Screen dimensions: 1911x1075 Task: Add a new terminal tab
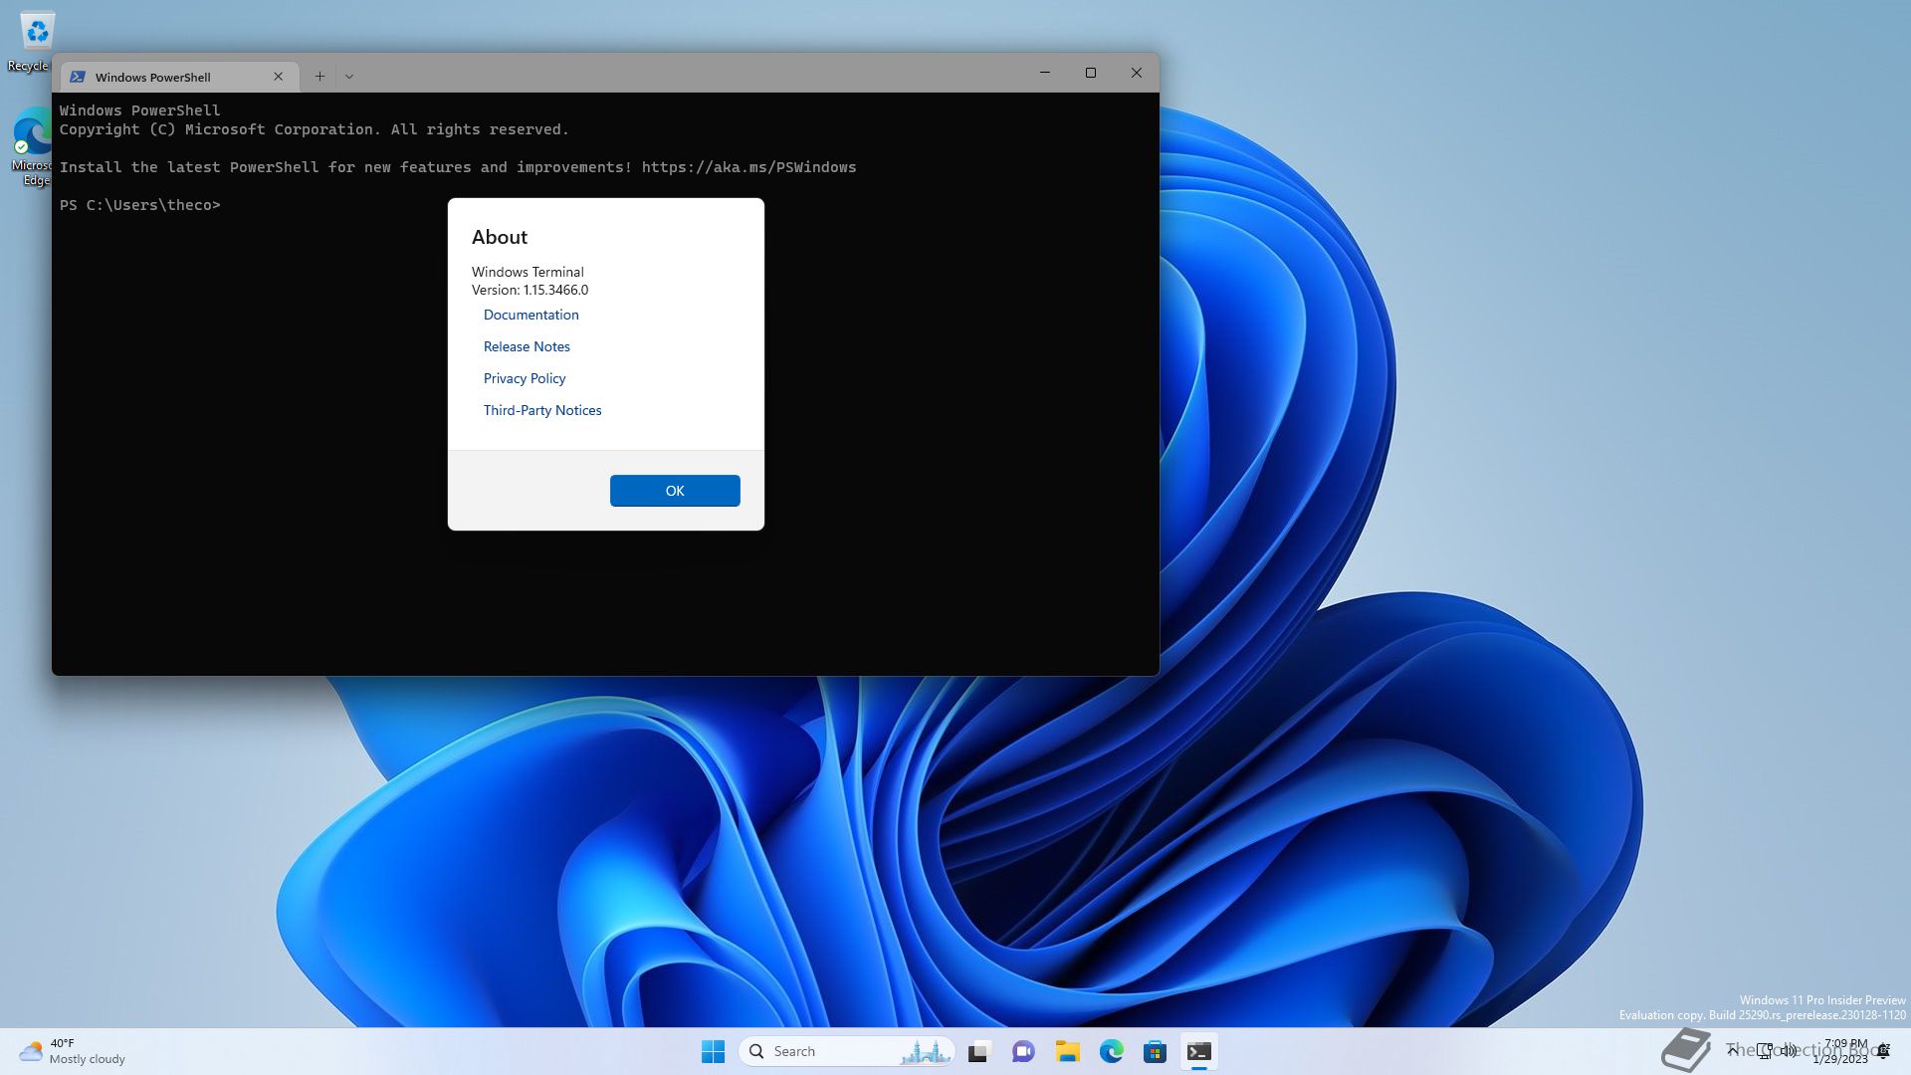click(319, 77)
